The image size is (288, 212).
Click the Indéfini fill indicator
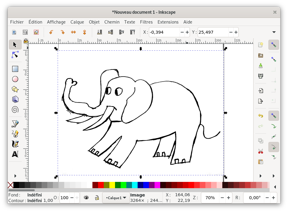34,195
